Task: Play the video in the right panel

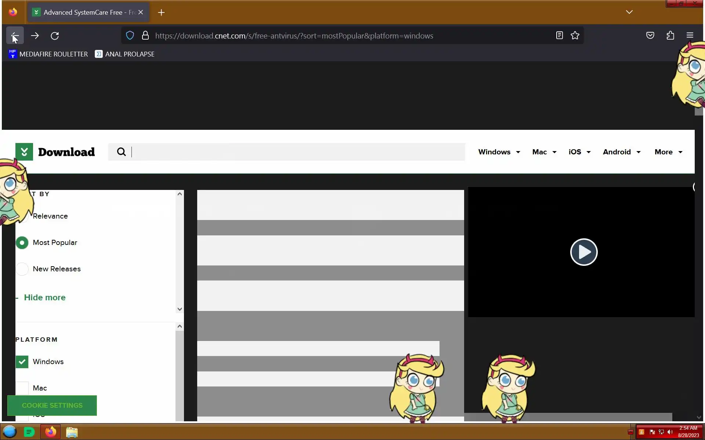Action: 583,252
